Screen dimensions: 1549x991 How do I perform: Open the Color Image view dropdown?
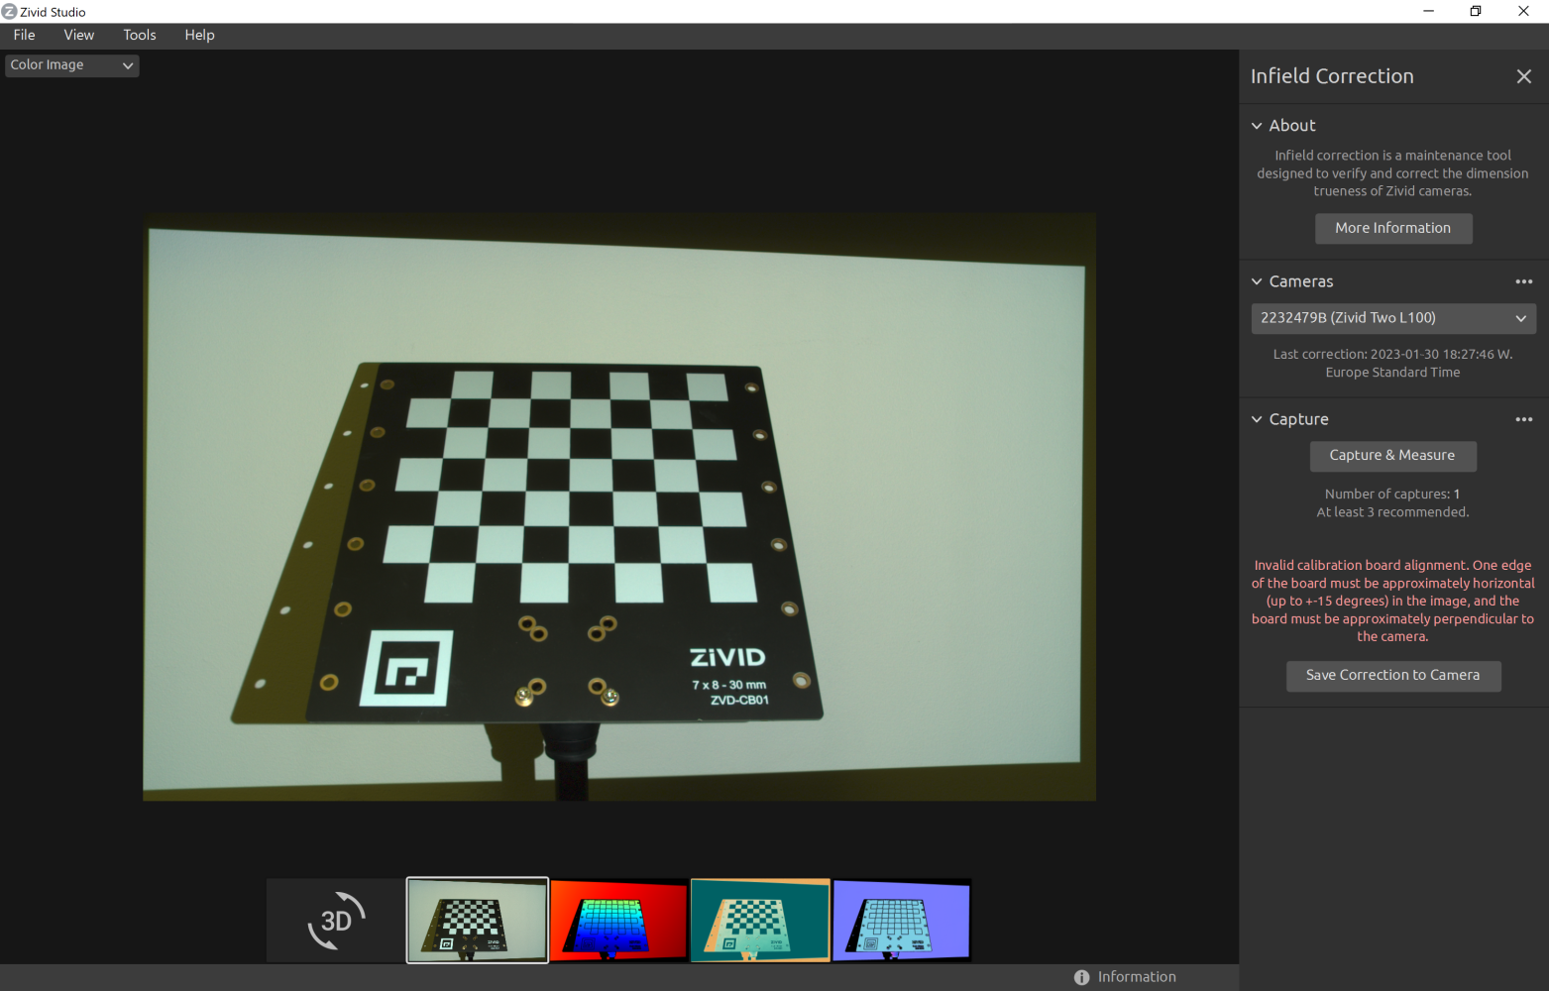click(x=71, y=65)
